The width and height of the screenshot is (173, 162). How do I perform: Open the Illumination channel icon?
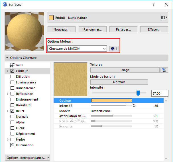pos(12,145)
